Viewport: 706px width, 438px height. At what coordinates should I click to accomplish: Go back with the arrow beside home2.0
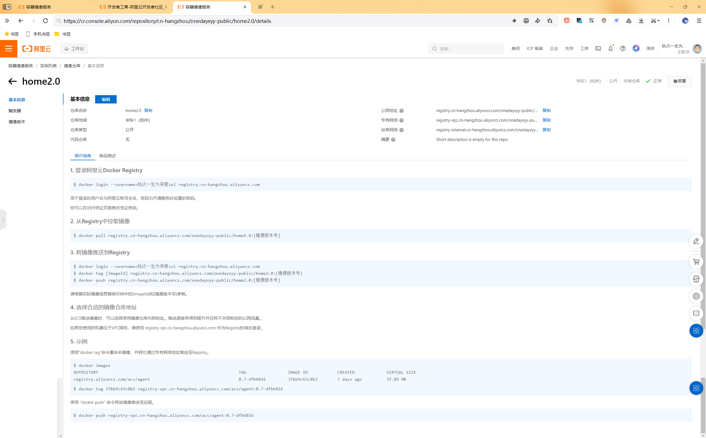coord(12,81)
